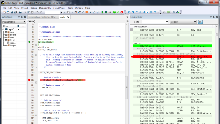Open the Go to address dropdown arrow
Viewport: 220px width, 124px height.
click(x=167, y=22)
